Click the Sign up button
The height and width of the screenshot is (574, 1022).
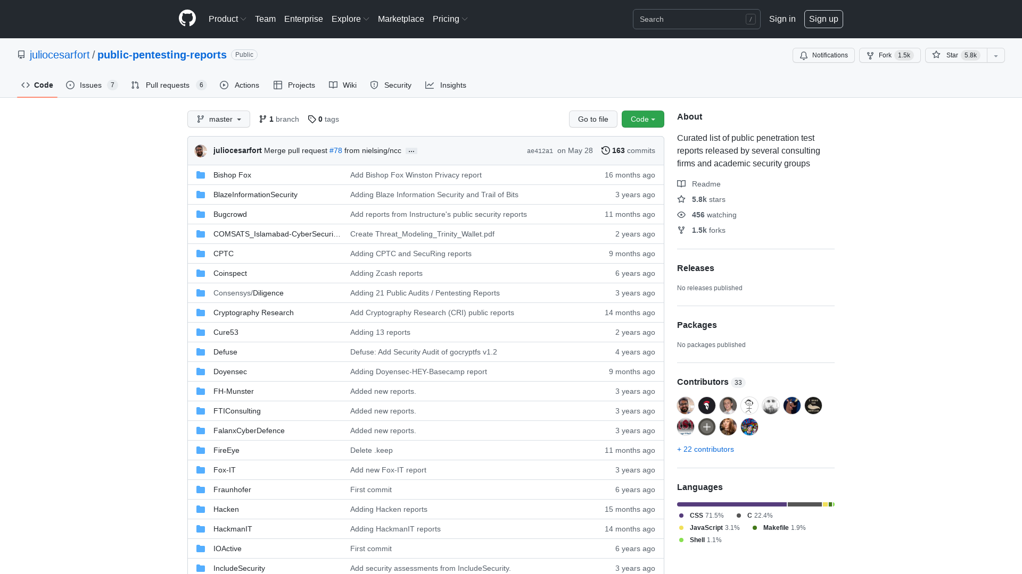point(823,19)
